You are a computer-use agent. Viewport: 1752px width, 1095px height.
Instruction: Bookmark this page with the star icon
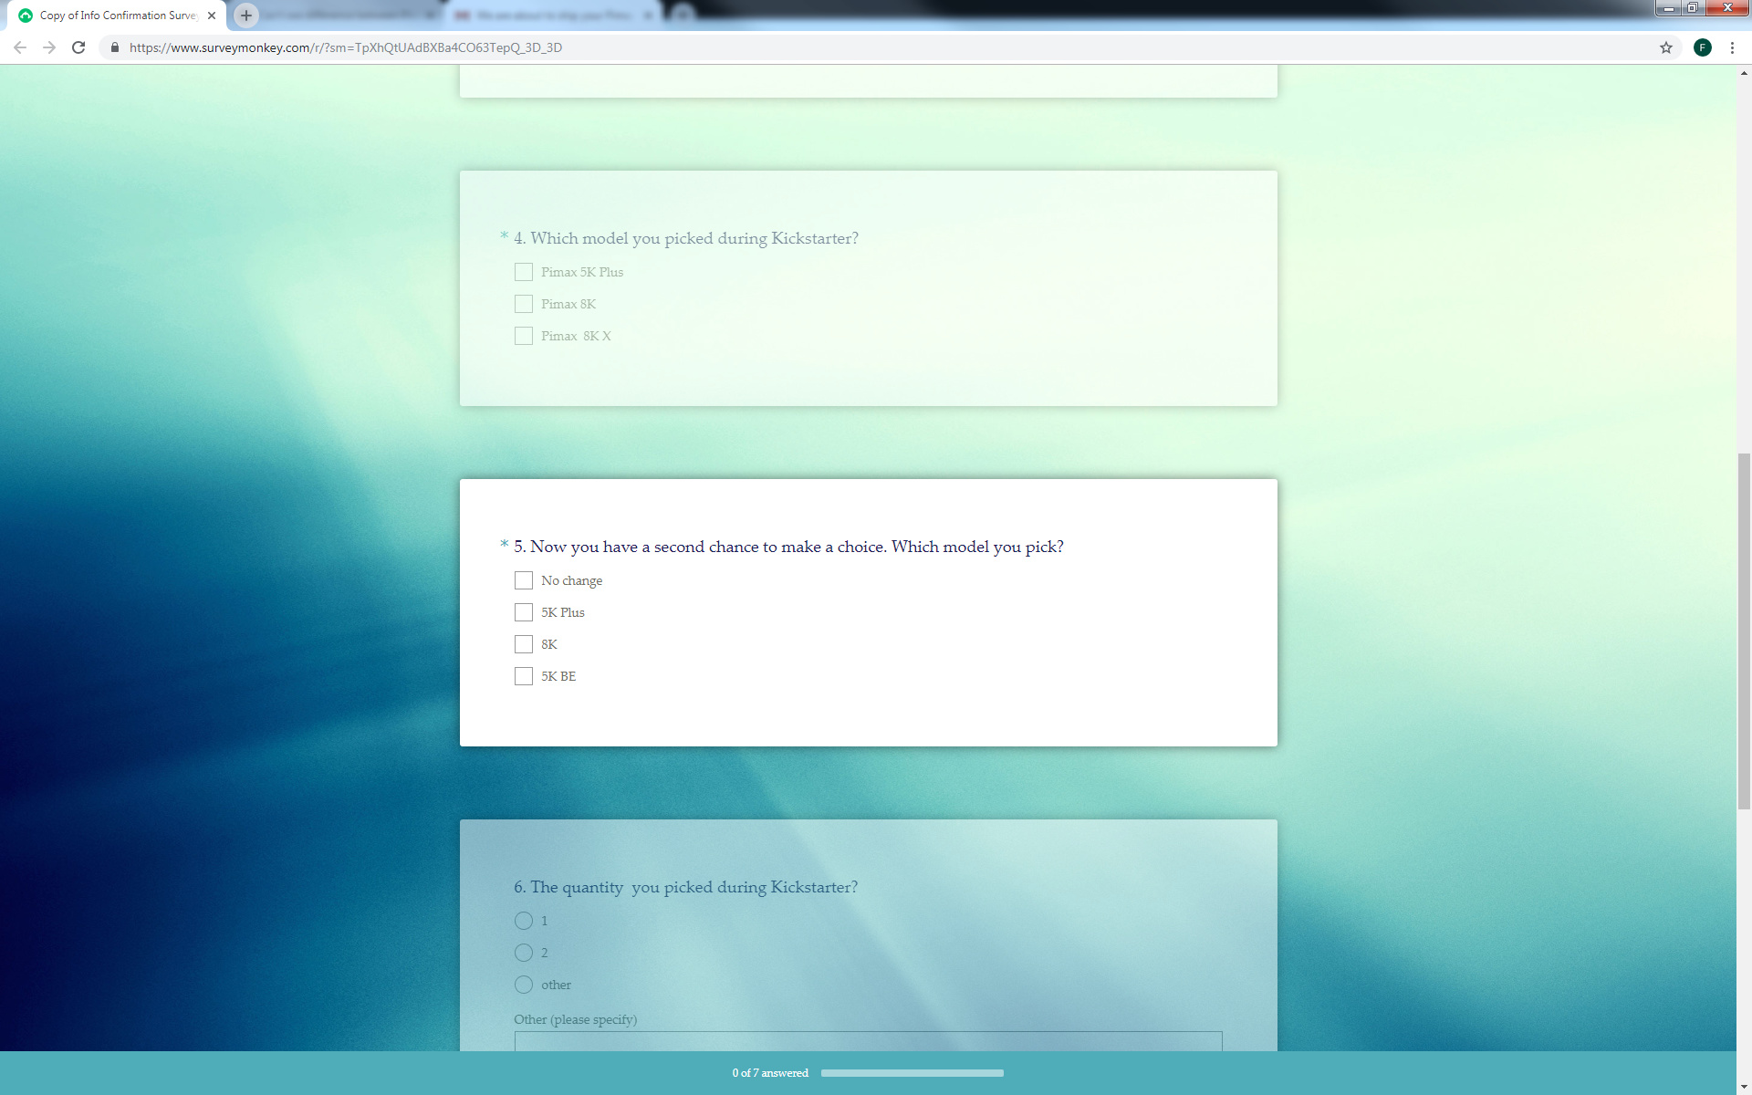click(1666, 47)
